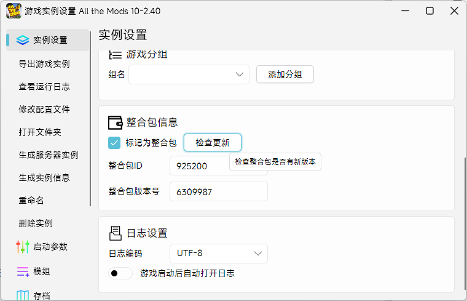The height and width of the screenshot is (301, 467).
Task: Expand the 日志编码 UTF-8 dropdown
Action: pyautogui.click(x=218, y=253)
